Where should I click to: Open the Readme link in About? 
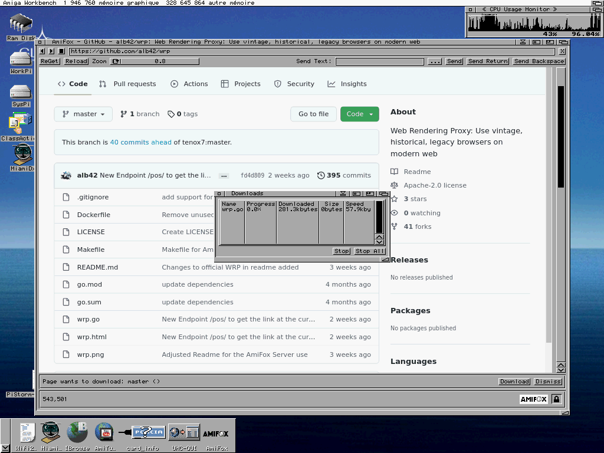click(417, 172)
